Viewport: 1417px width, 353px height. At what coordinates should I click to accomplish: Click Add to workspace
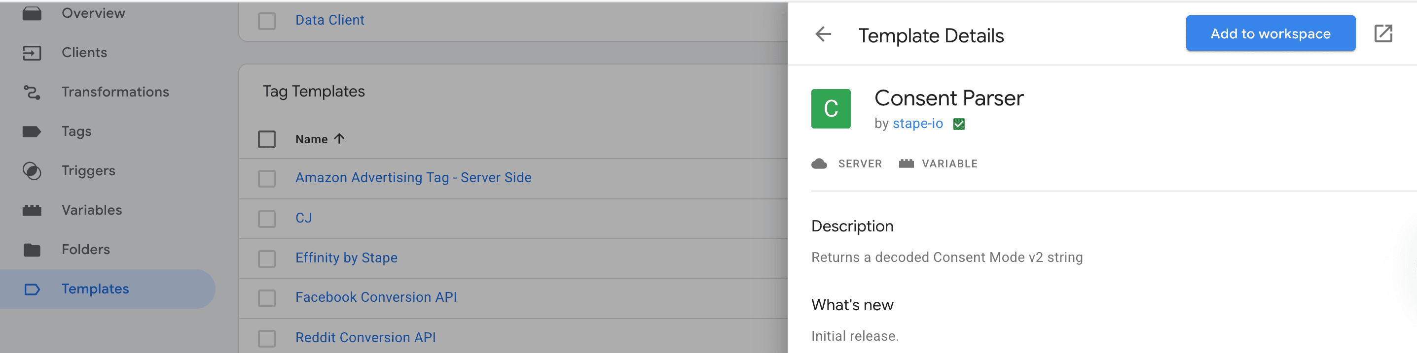point(1270,33)
